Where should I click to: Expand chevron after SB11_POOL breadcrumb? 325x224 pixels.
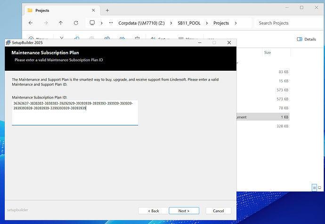(x=207, y=23)
